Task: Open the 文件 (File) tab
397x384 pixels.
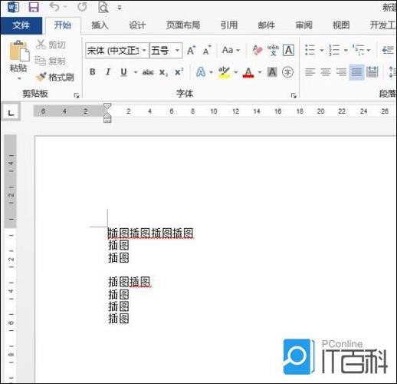Action: 21,25
